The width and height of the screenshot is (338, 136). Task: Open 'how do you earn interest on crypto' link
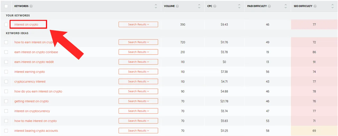tap(38, 91)
